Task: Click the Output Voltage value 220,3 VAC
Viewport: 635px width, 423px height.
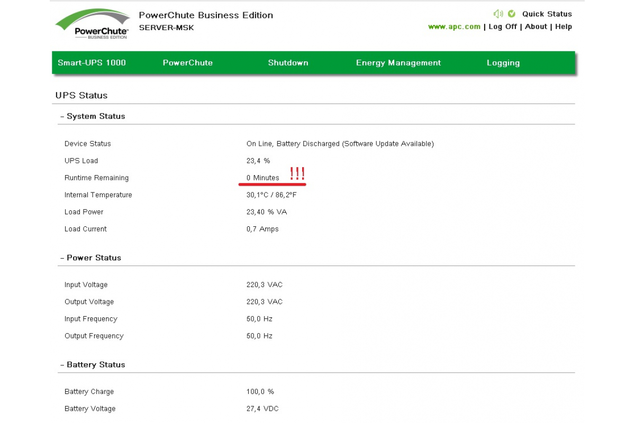Action: (x=265, y=302)
